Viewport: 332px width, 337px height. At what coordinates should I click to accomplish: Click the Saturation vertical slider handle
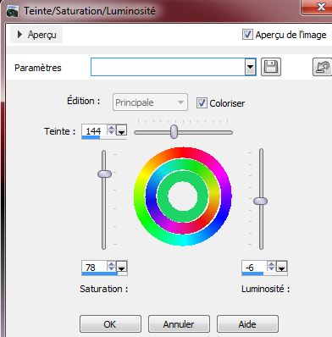click(x=104, y=174)
